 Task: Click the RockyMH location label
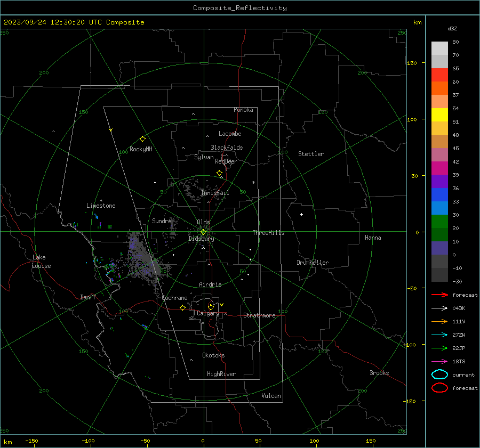click(141, 149)
